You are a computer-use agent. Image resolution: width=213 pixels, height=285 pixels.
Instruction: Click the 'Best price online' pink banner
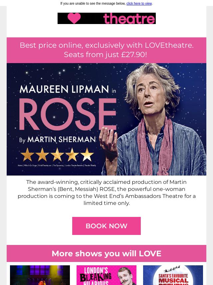coord(106,50)
